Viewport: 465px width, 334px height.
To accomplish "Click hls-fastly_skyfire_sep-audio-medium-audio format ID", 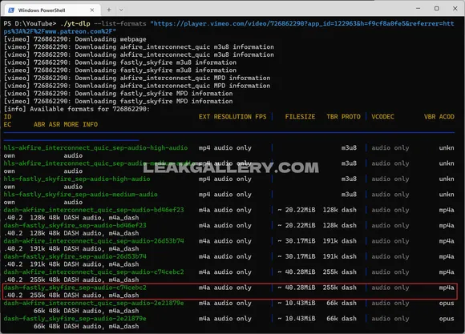I will click(81, 195).
